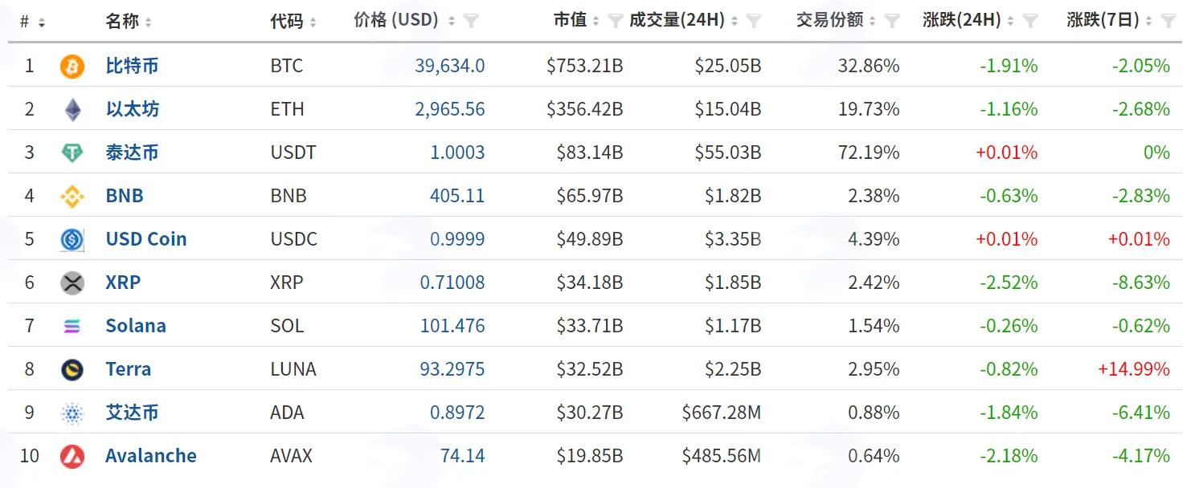
Task: Click the 涨跌(7日) column header text
Action: (1103, 21)
